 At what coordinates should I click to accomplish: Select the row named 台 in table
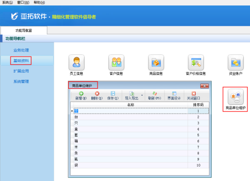point(140,117)
